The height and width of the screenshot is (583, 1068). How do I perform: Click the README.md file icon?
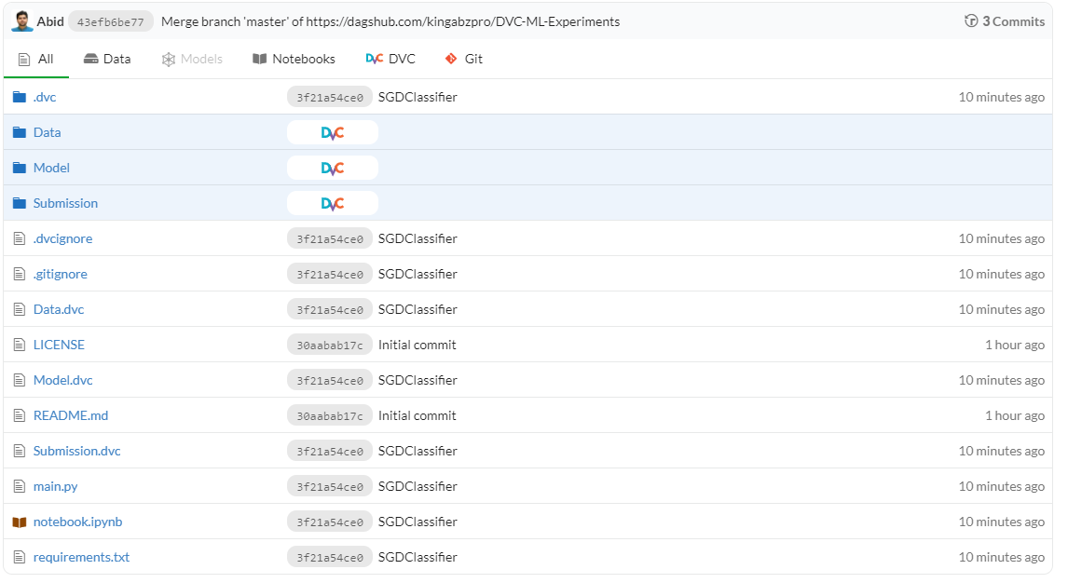(20, 416)
